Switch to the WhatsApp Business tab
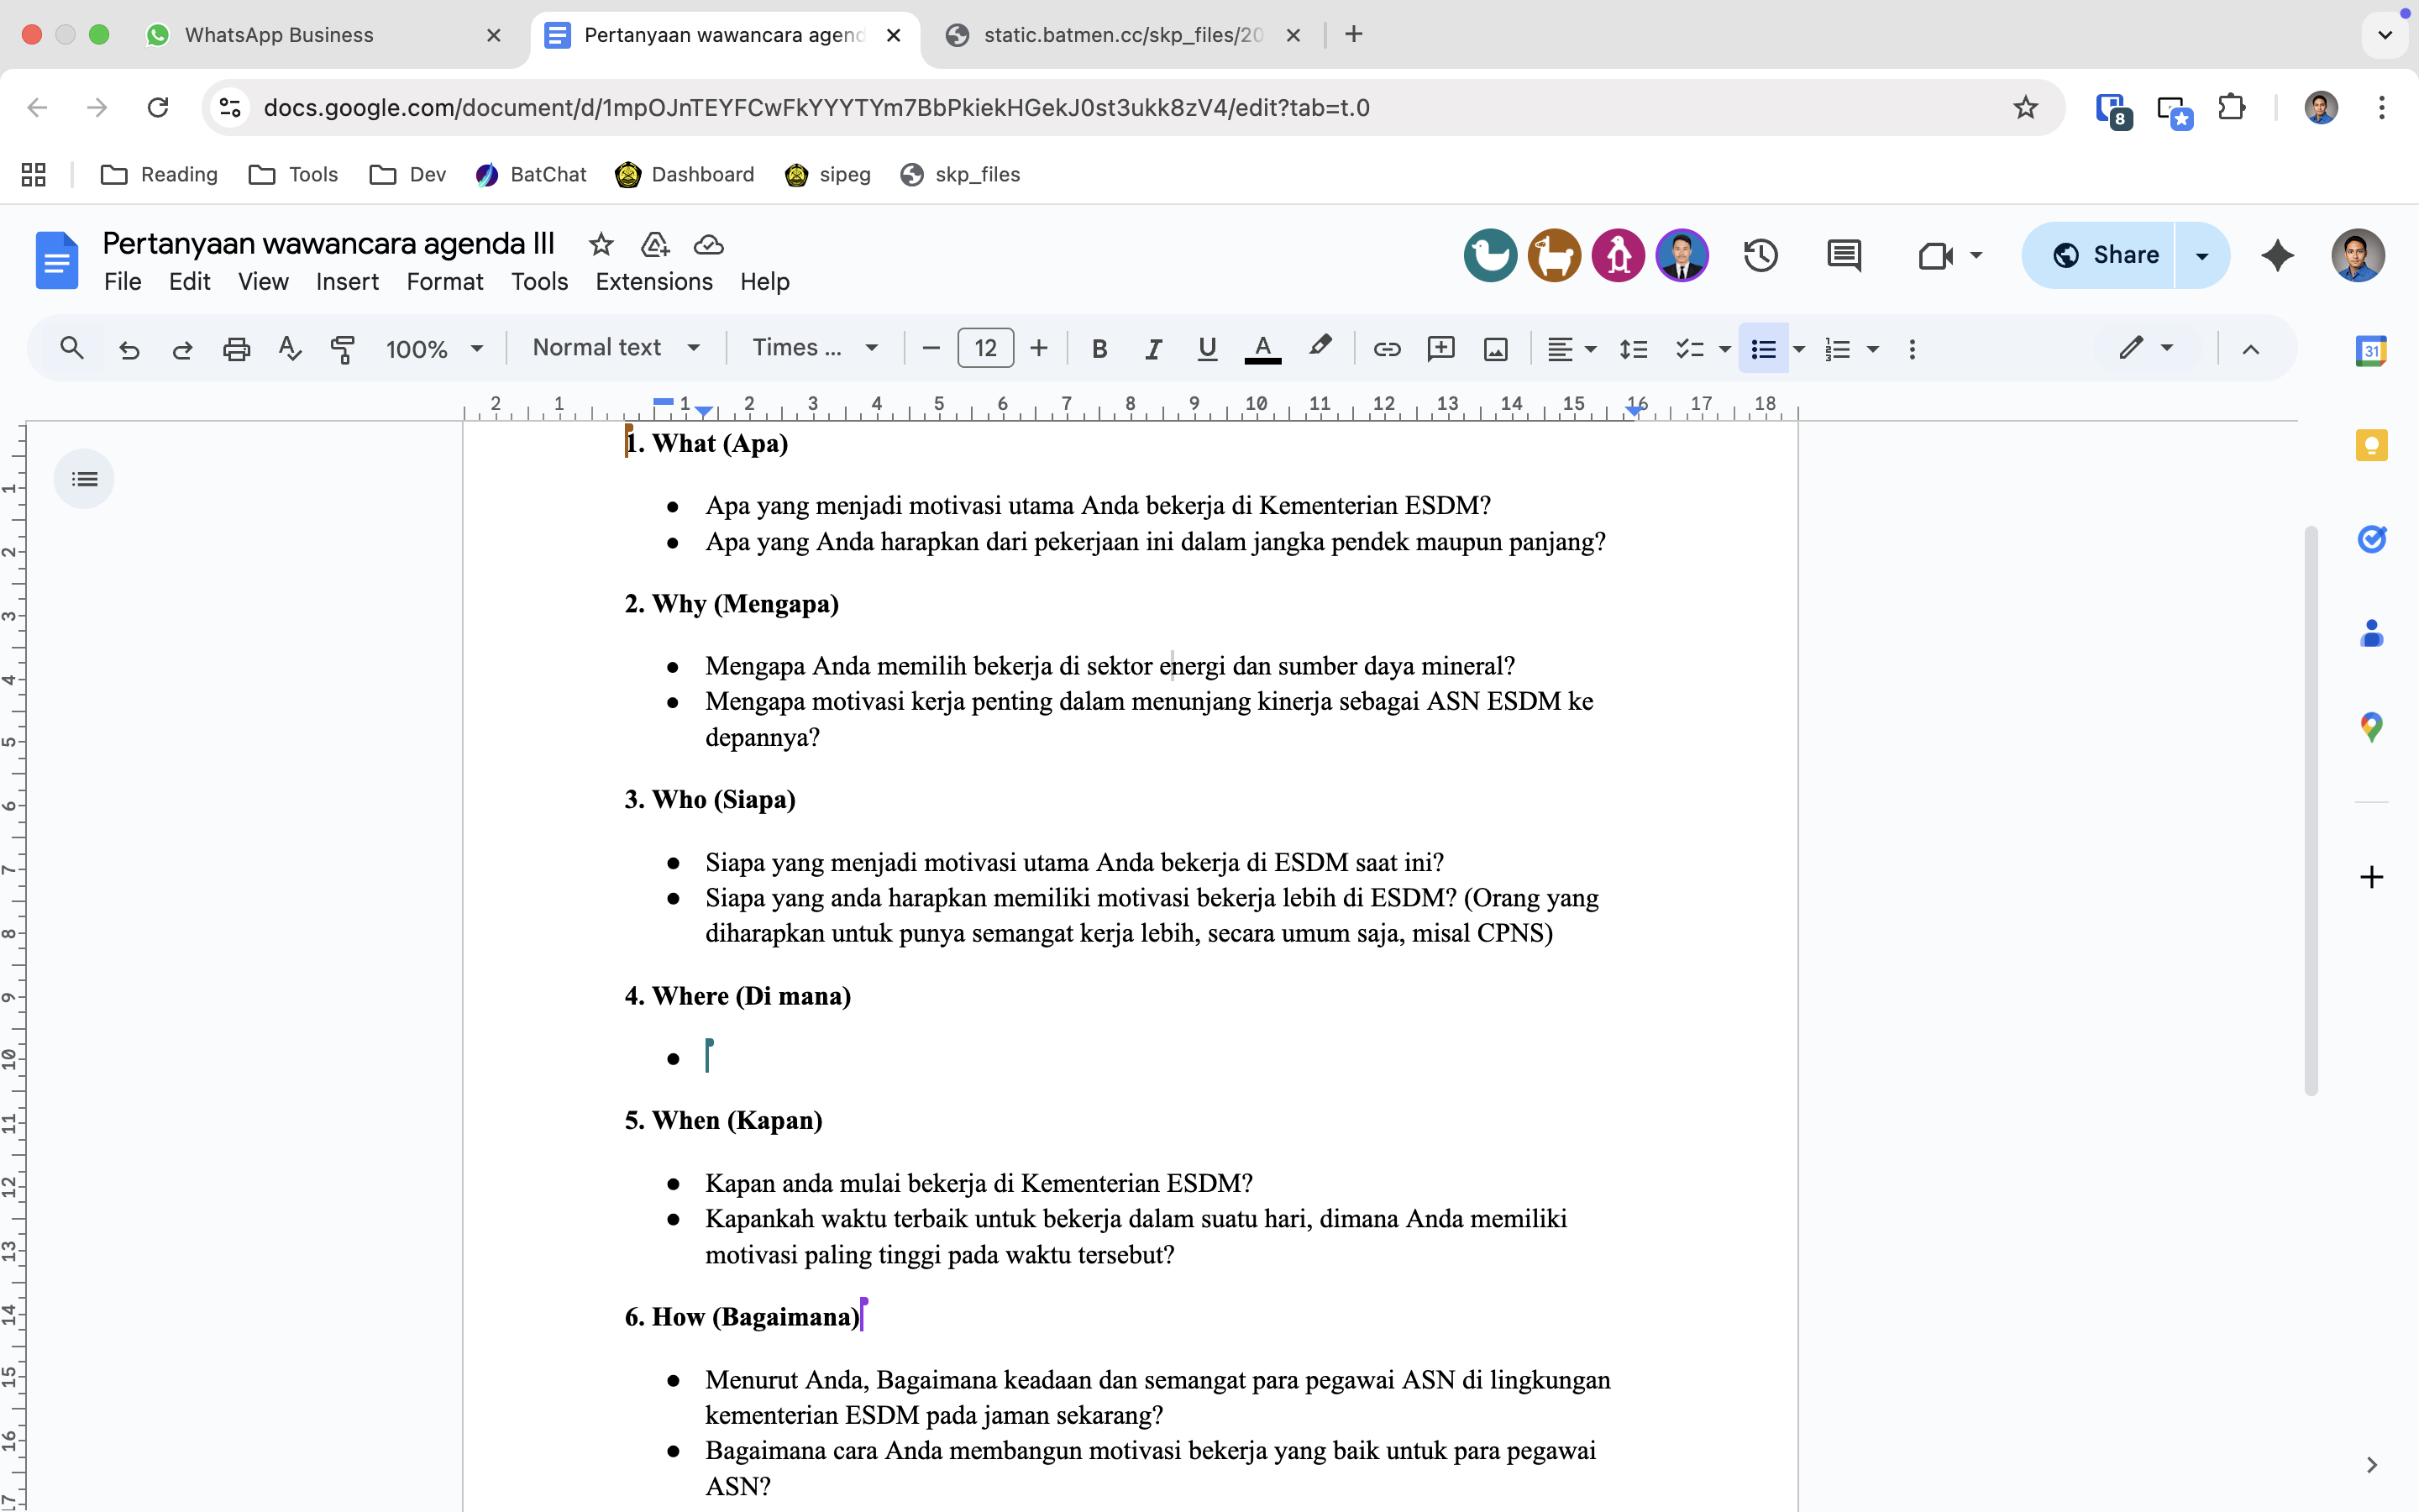 [x=280, y=35]
